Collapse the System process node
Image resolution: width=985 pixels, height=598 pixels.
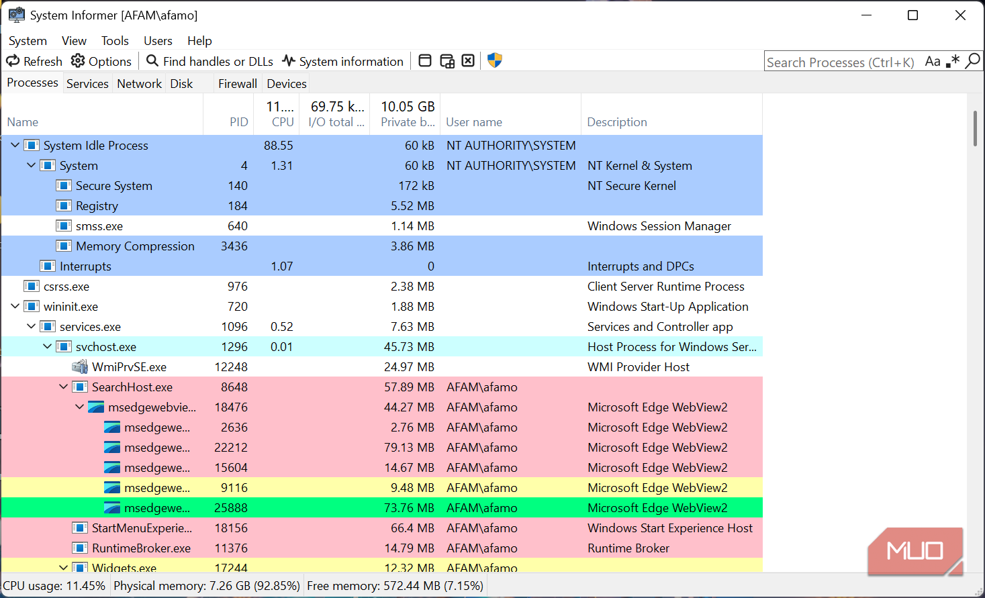pos(31,165)
